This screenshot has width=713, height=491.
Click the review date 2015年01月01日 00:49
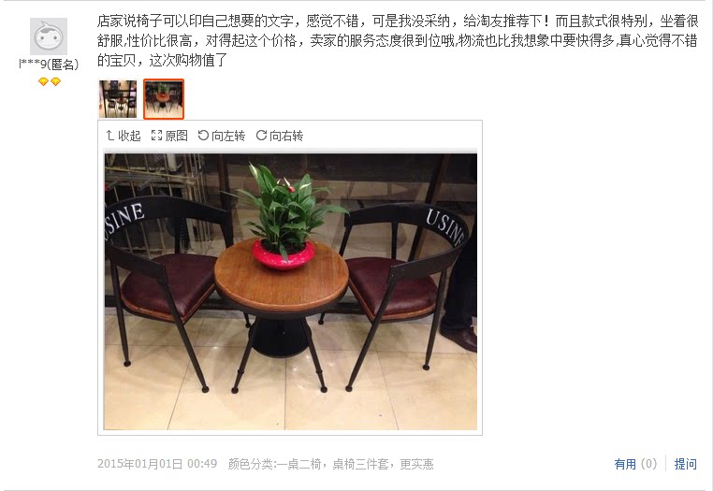click(x=157, y=464)
